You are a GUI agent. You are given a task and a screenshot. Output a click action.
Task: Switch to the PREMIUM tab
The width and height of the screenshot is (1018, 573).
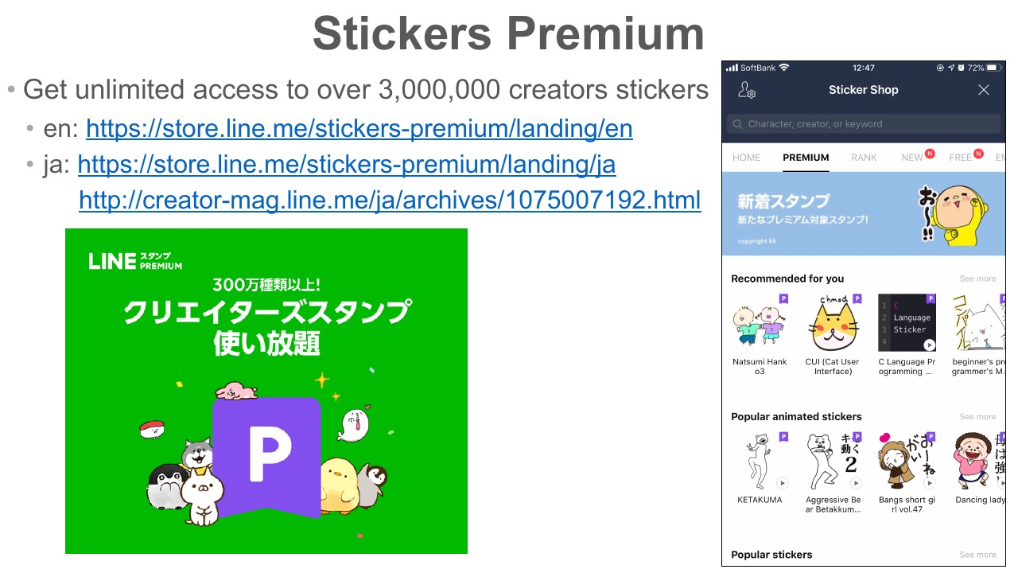point(806,158)
